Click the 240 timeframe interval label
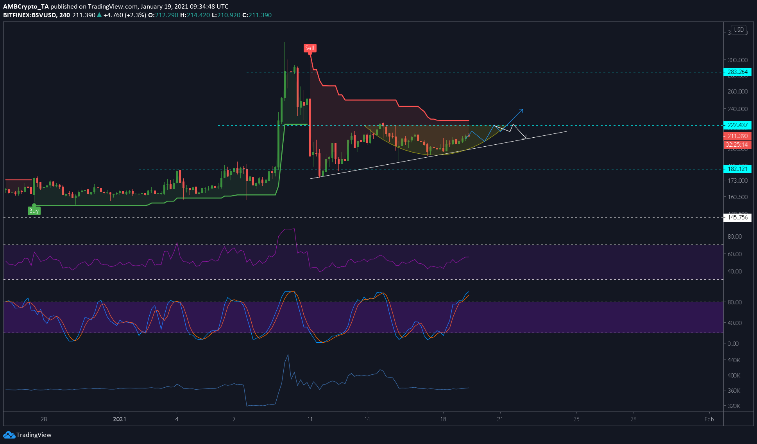 point(65,15)
